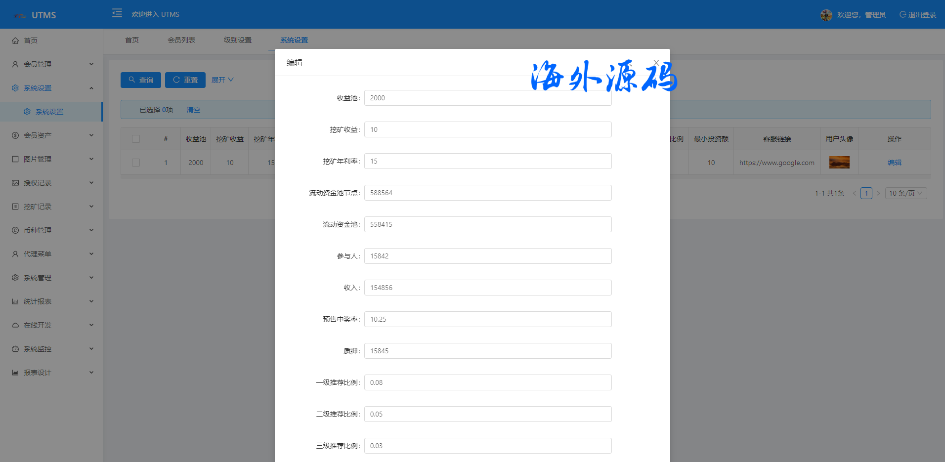Click the 查询 search button
Viewport: 945px width, 462px height.
(x=141, y=80)
